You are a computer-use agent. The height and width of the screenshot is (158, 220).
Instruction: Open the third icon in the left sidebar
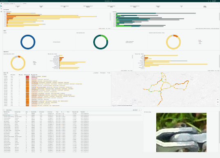1,9
